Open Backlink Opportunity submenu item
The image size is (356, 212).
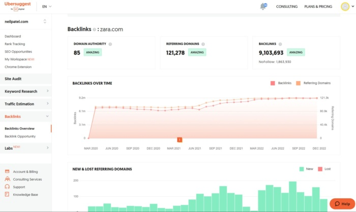point(20,136)
